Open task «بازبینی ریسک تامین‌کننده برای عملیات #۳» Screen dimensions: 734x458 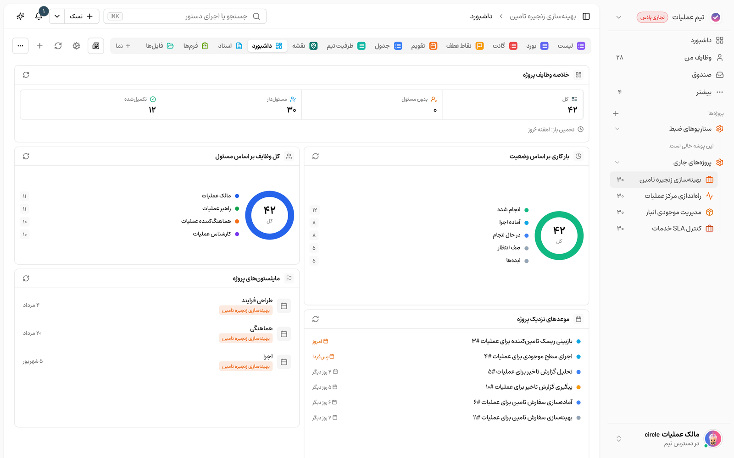click(x=522, y=341)
